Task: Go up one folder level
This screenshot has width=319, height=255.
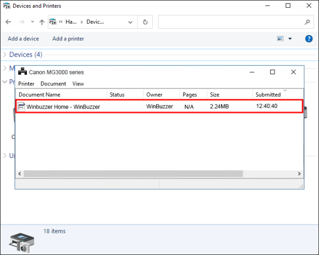Action: pos(42,22)
